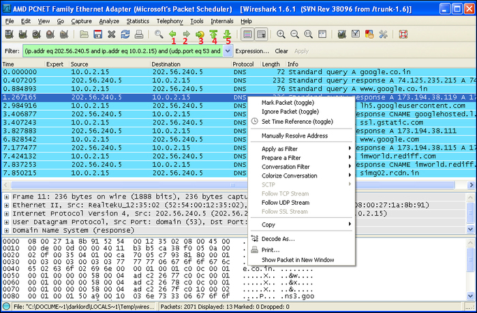
Task: Select packet row at time 0.407205
Action: [238, 80]
